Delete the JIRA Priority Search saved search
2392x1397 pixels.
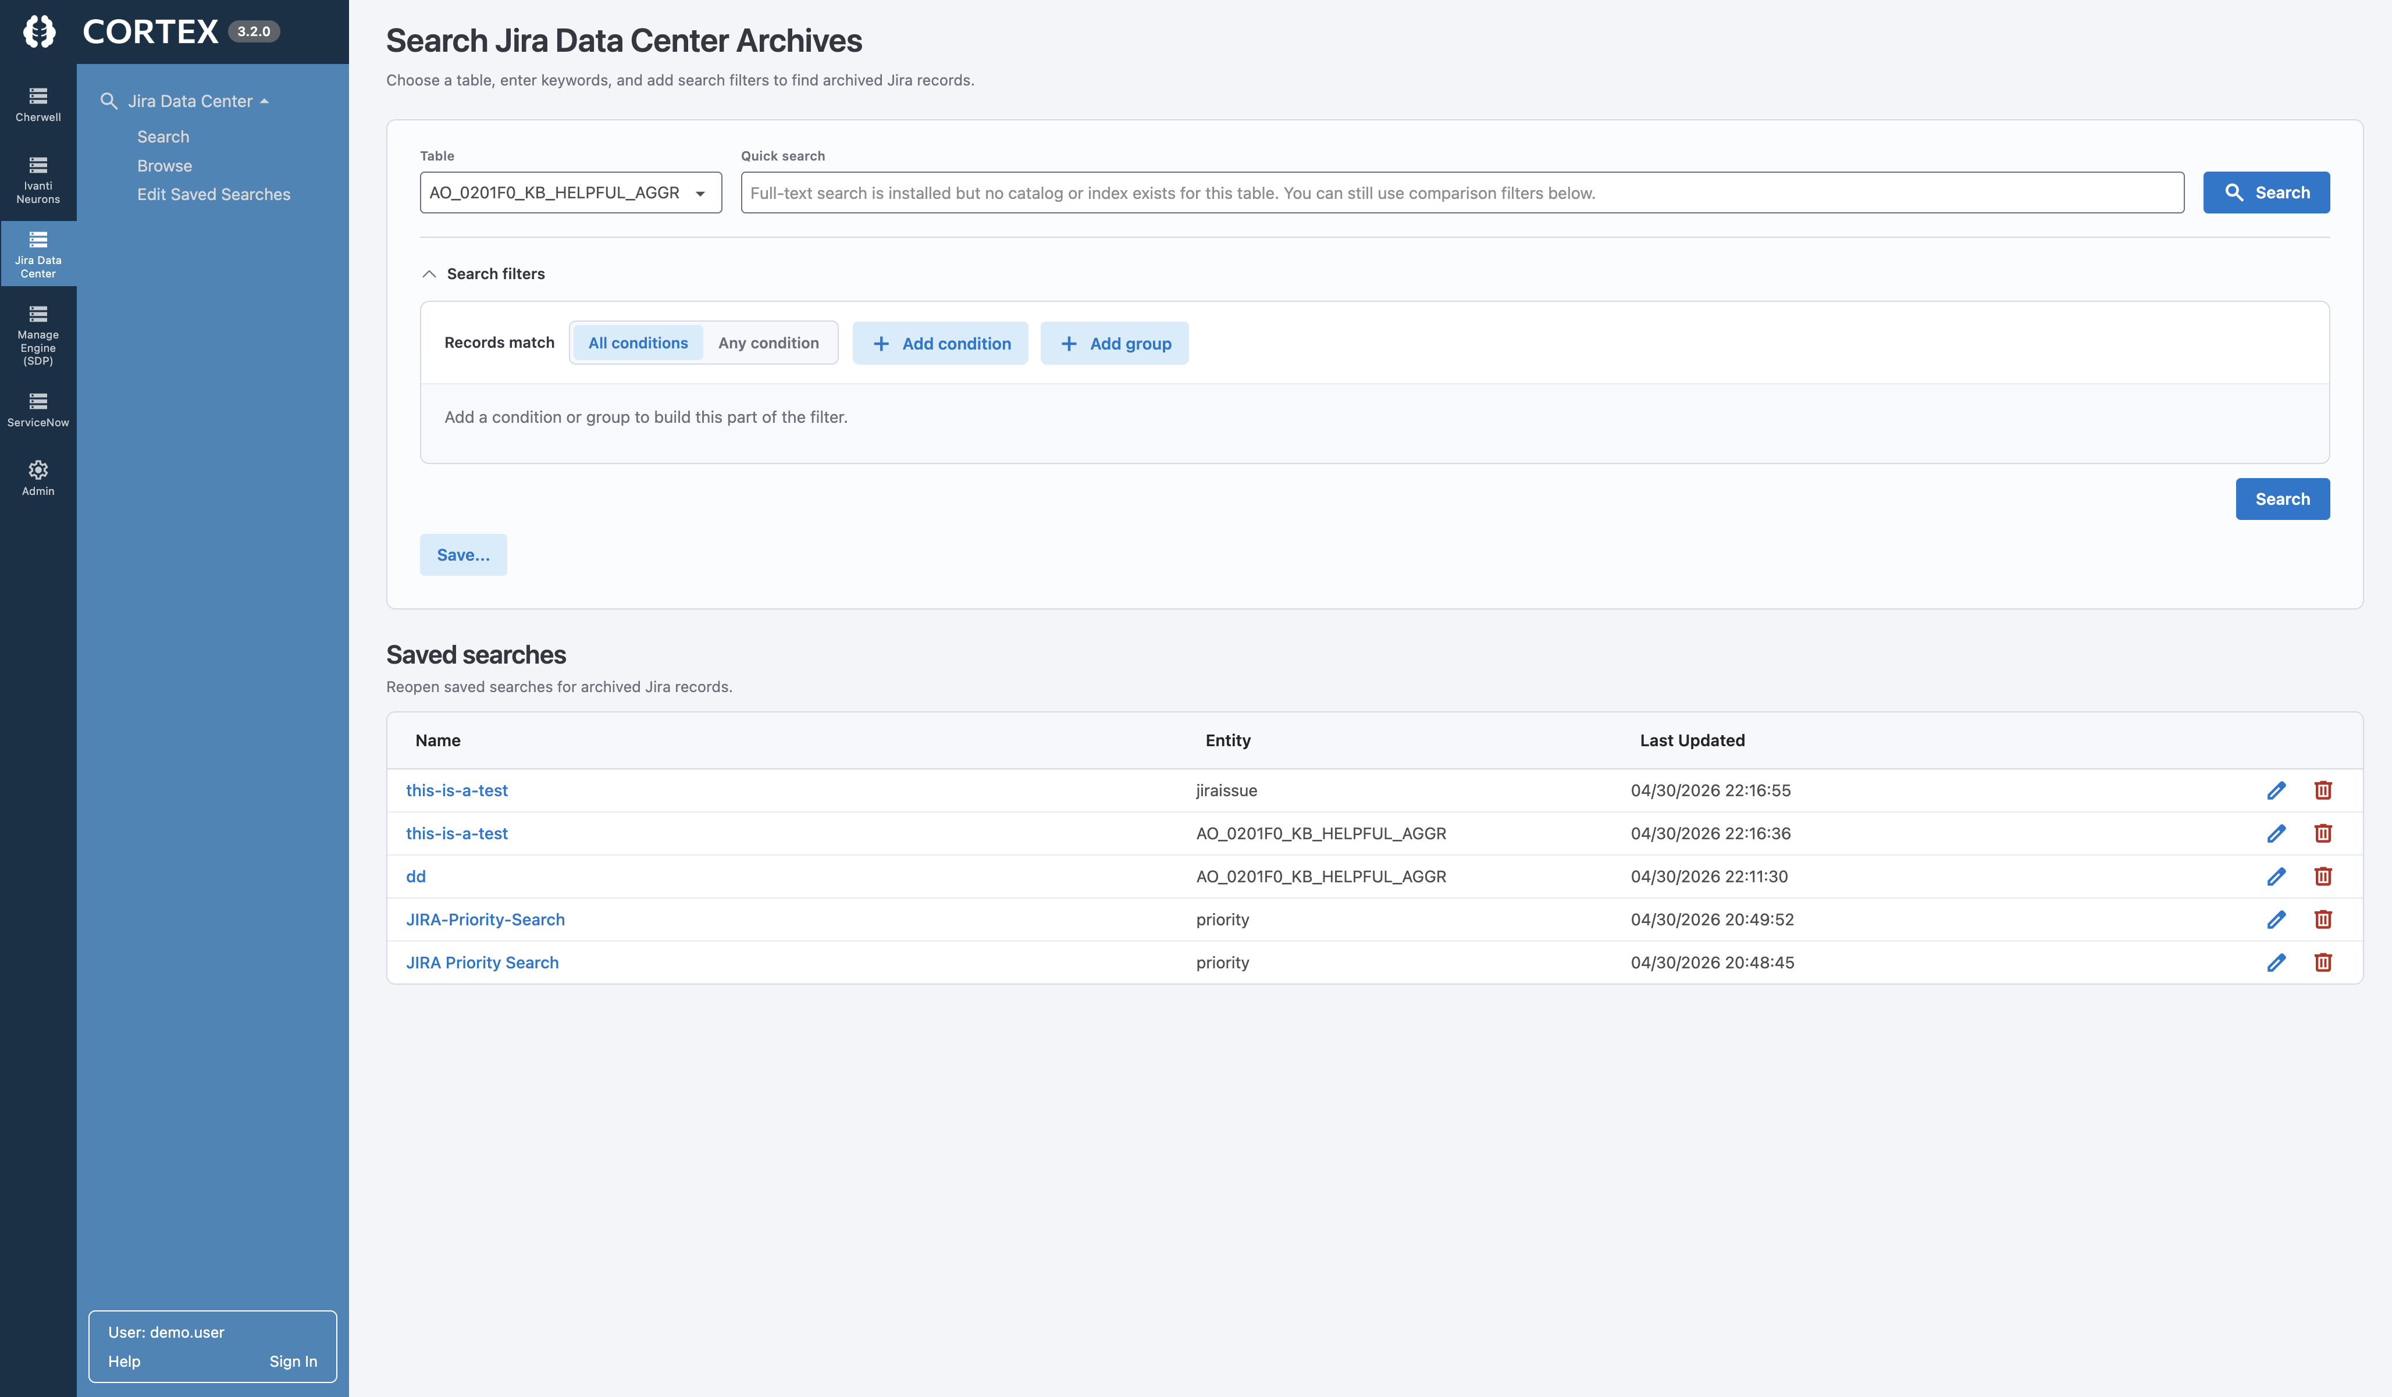click(2323, 963)
